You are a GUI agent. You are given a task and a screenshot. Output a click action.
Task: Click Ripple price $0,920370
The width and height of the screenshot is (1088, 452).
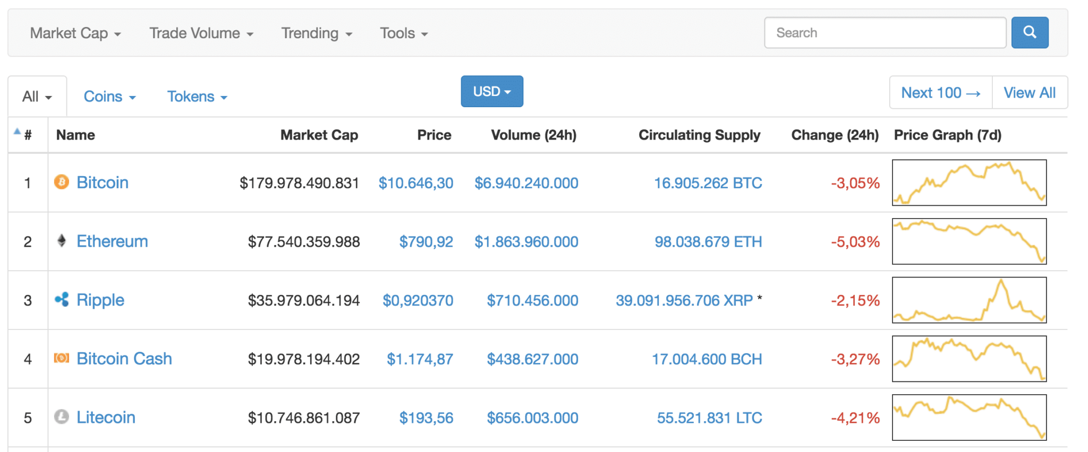(418, 301)
